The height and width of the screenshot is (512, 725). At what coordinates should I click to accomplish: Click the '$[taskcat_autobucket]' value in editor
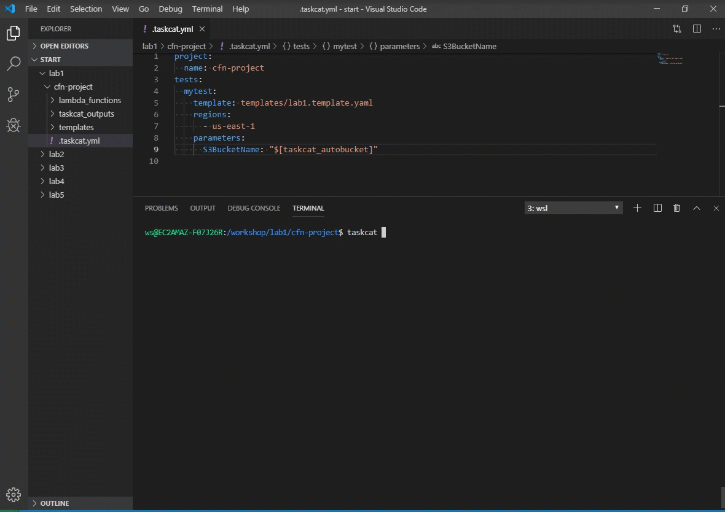323,149
